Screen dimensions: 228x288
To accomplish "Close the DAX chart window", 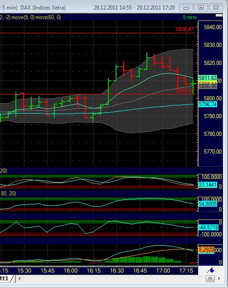I will click(x=216, y=8).
